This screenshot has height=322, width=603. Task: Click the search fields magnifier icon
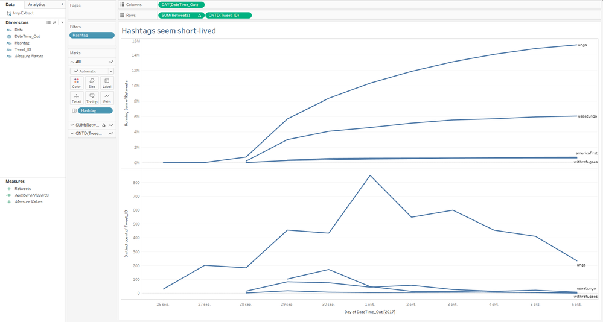point(54,22)
